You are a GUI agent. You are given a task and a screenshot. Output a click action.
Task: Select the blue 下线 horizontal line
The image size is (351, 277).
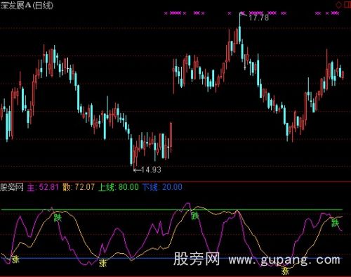click(171, 259)
